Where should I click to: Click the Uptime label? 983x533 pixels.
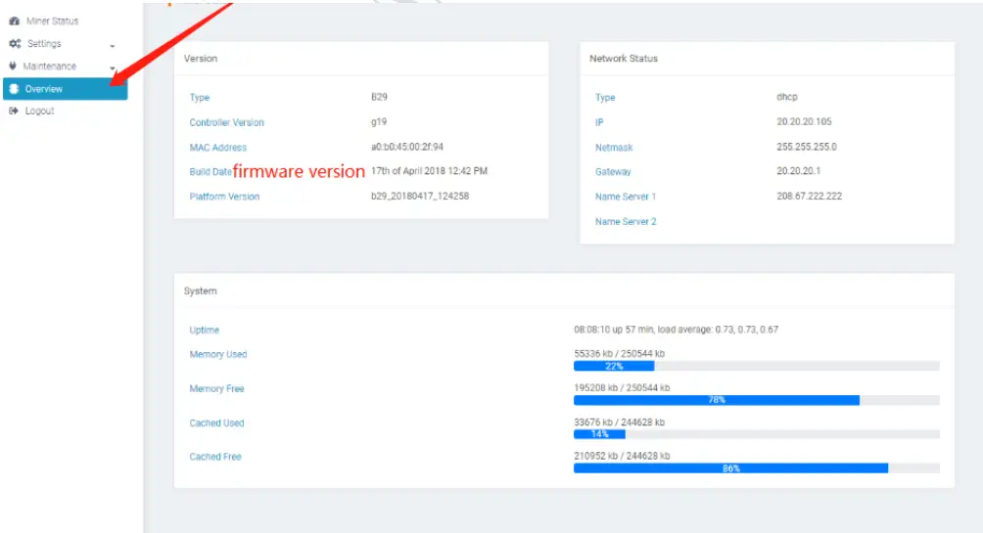click(205, 331)
